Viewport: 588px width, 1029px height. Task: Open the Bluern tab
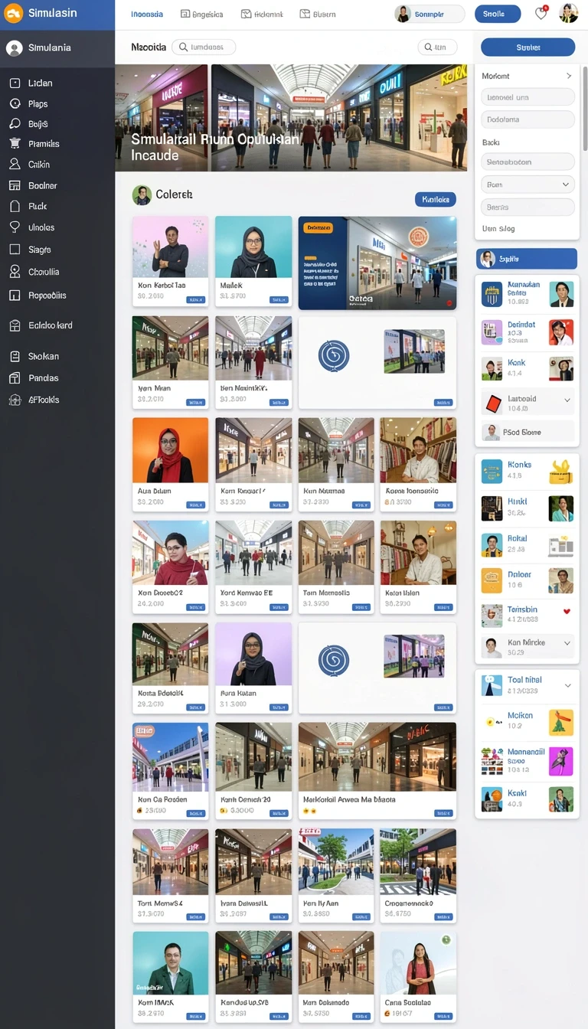tap(318, 14)
